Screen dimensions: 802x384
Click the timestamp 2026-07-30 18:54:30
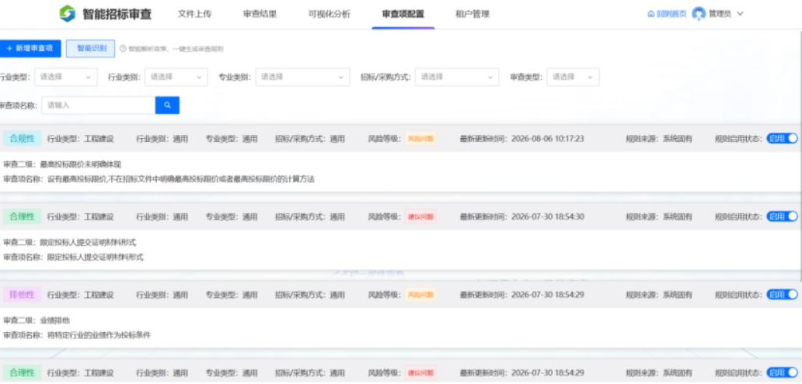548,216
